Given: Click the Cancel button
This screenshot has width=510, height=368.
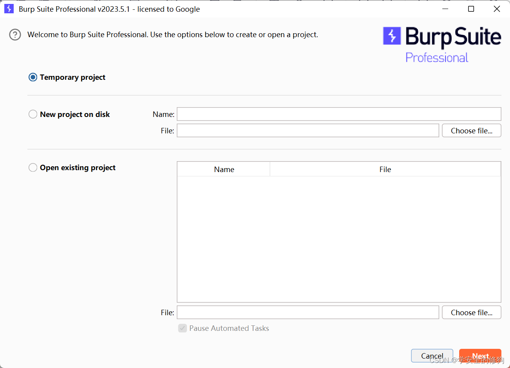Looking at the screenshot, I should (x=432, y=356).
